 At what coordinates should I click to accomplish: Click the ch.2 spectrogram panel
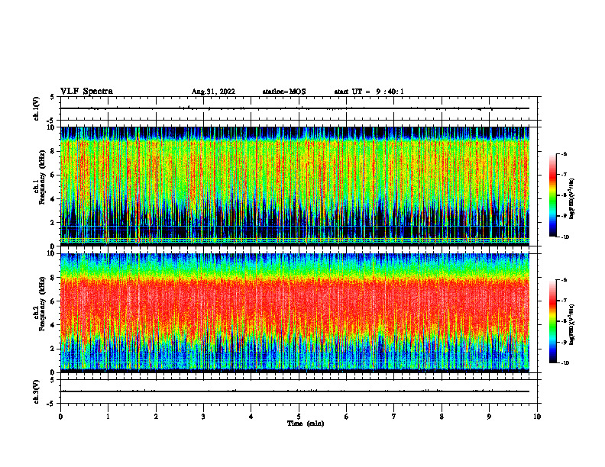point(295,313)
